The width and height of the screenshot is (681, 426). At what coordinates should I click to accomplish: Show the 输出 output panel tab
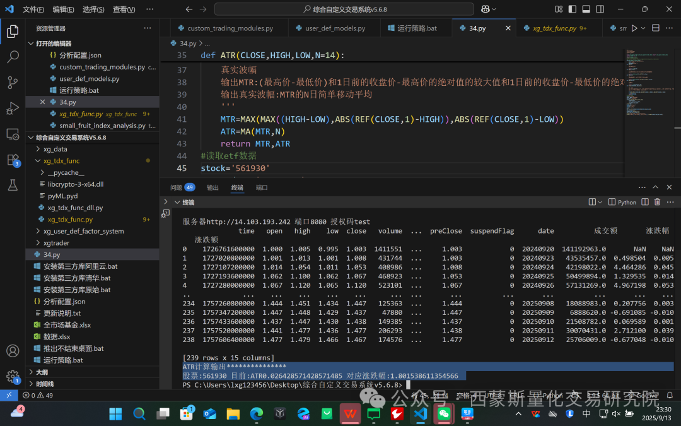point(212,187)
